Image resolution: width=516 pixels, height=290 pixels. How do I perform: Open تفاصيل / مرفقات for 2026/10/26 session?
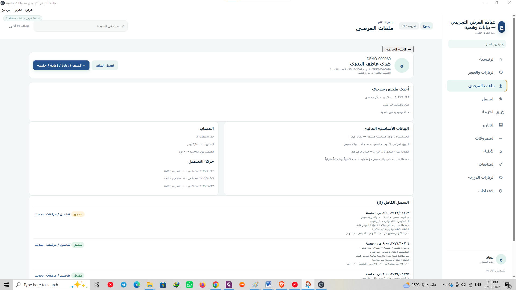pos(58,245)
